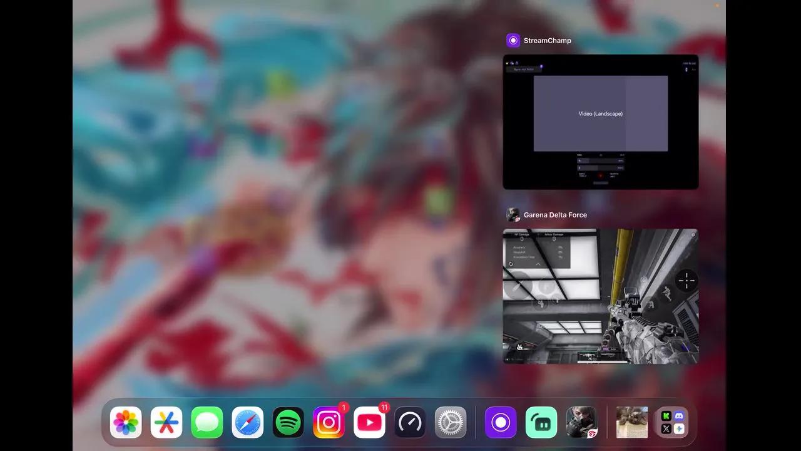Open Safari from the dock
Viewport: 801px width, 451px height.
[247, 422]
